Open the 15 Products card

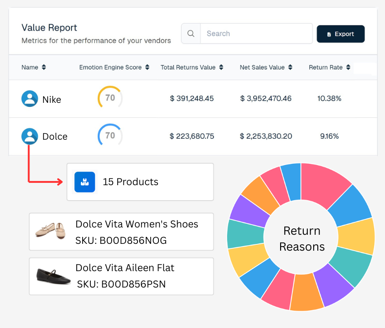pyautogui.click(x=140, y=182)
